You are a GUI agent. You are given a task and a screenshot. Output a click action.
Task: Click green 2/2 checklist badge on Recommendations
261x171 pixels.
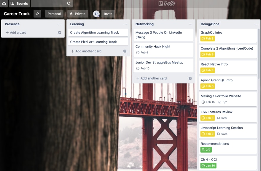point(206,150)
